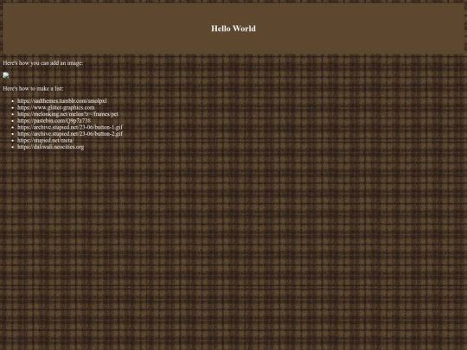Click the Hello World heading
Image resolution: width=467 pixels, height=350 pixels.
[233, 29]
